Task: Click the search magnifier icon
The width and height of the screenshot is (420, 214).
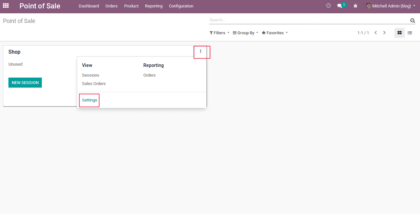Action: coord(413,20)
